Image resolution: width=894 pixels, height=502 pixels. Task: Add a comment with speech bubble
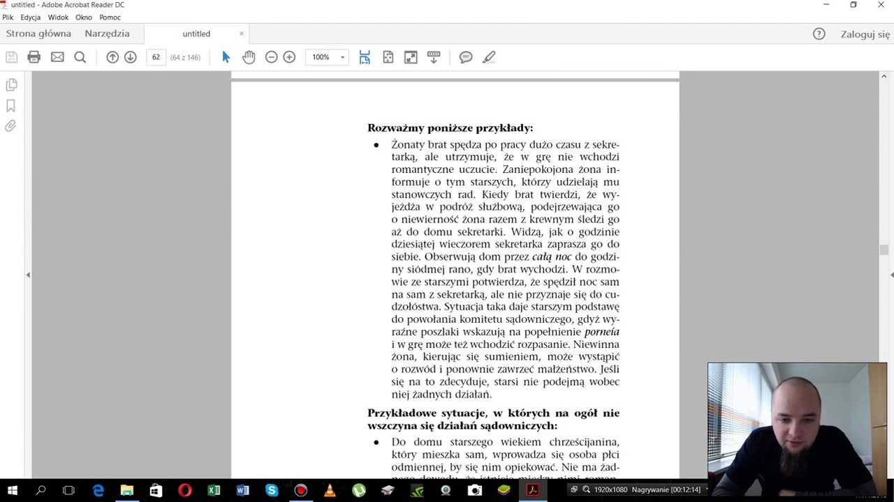click(x=466, y=57)
